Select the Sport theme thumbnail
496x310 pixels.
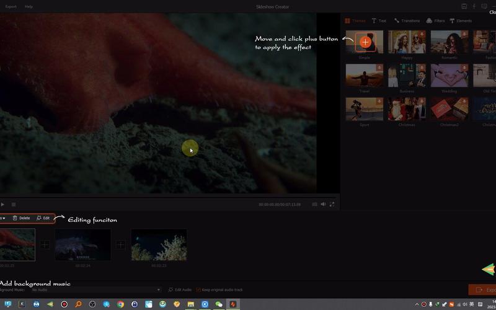(365, 109)
